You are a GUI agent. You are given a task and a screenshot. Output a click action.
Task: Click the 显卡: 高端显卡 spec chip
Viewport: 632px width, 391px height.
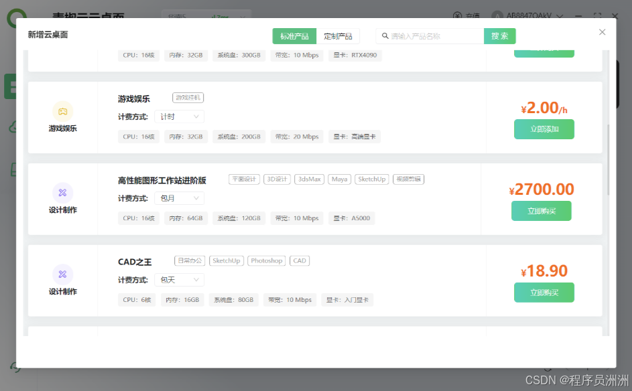[355, 137]
